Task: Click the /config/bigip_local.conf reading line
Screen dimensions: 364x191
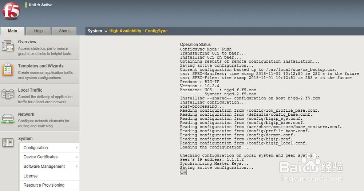Action: click(244, 143)
